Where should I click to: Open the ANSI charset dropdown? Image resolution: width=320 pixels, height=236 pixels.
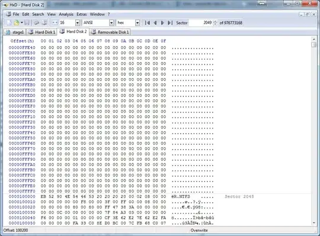111,22
